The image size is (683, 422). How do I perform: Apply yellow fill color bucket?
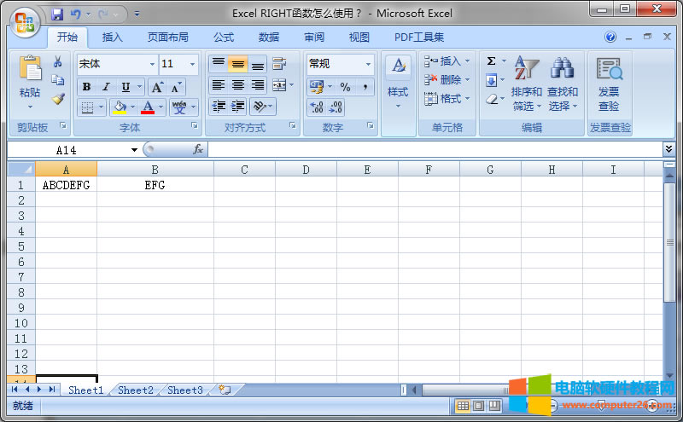pyautogui.click(x=119, y=107)
